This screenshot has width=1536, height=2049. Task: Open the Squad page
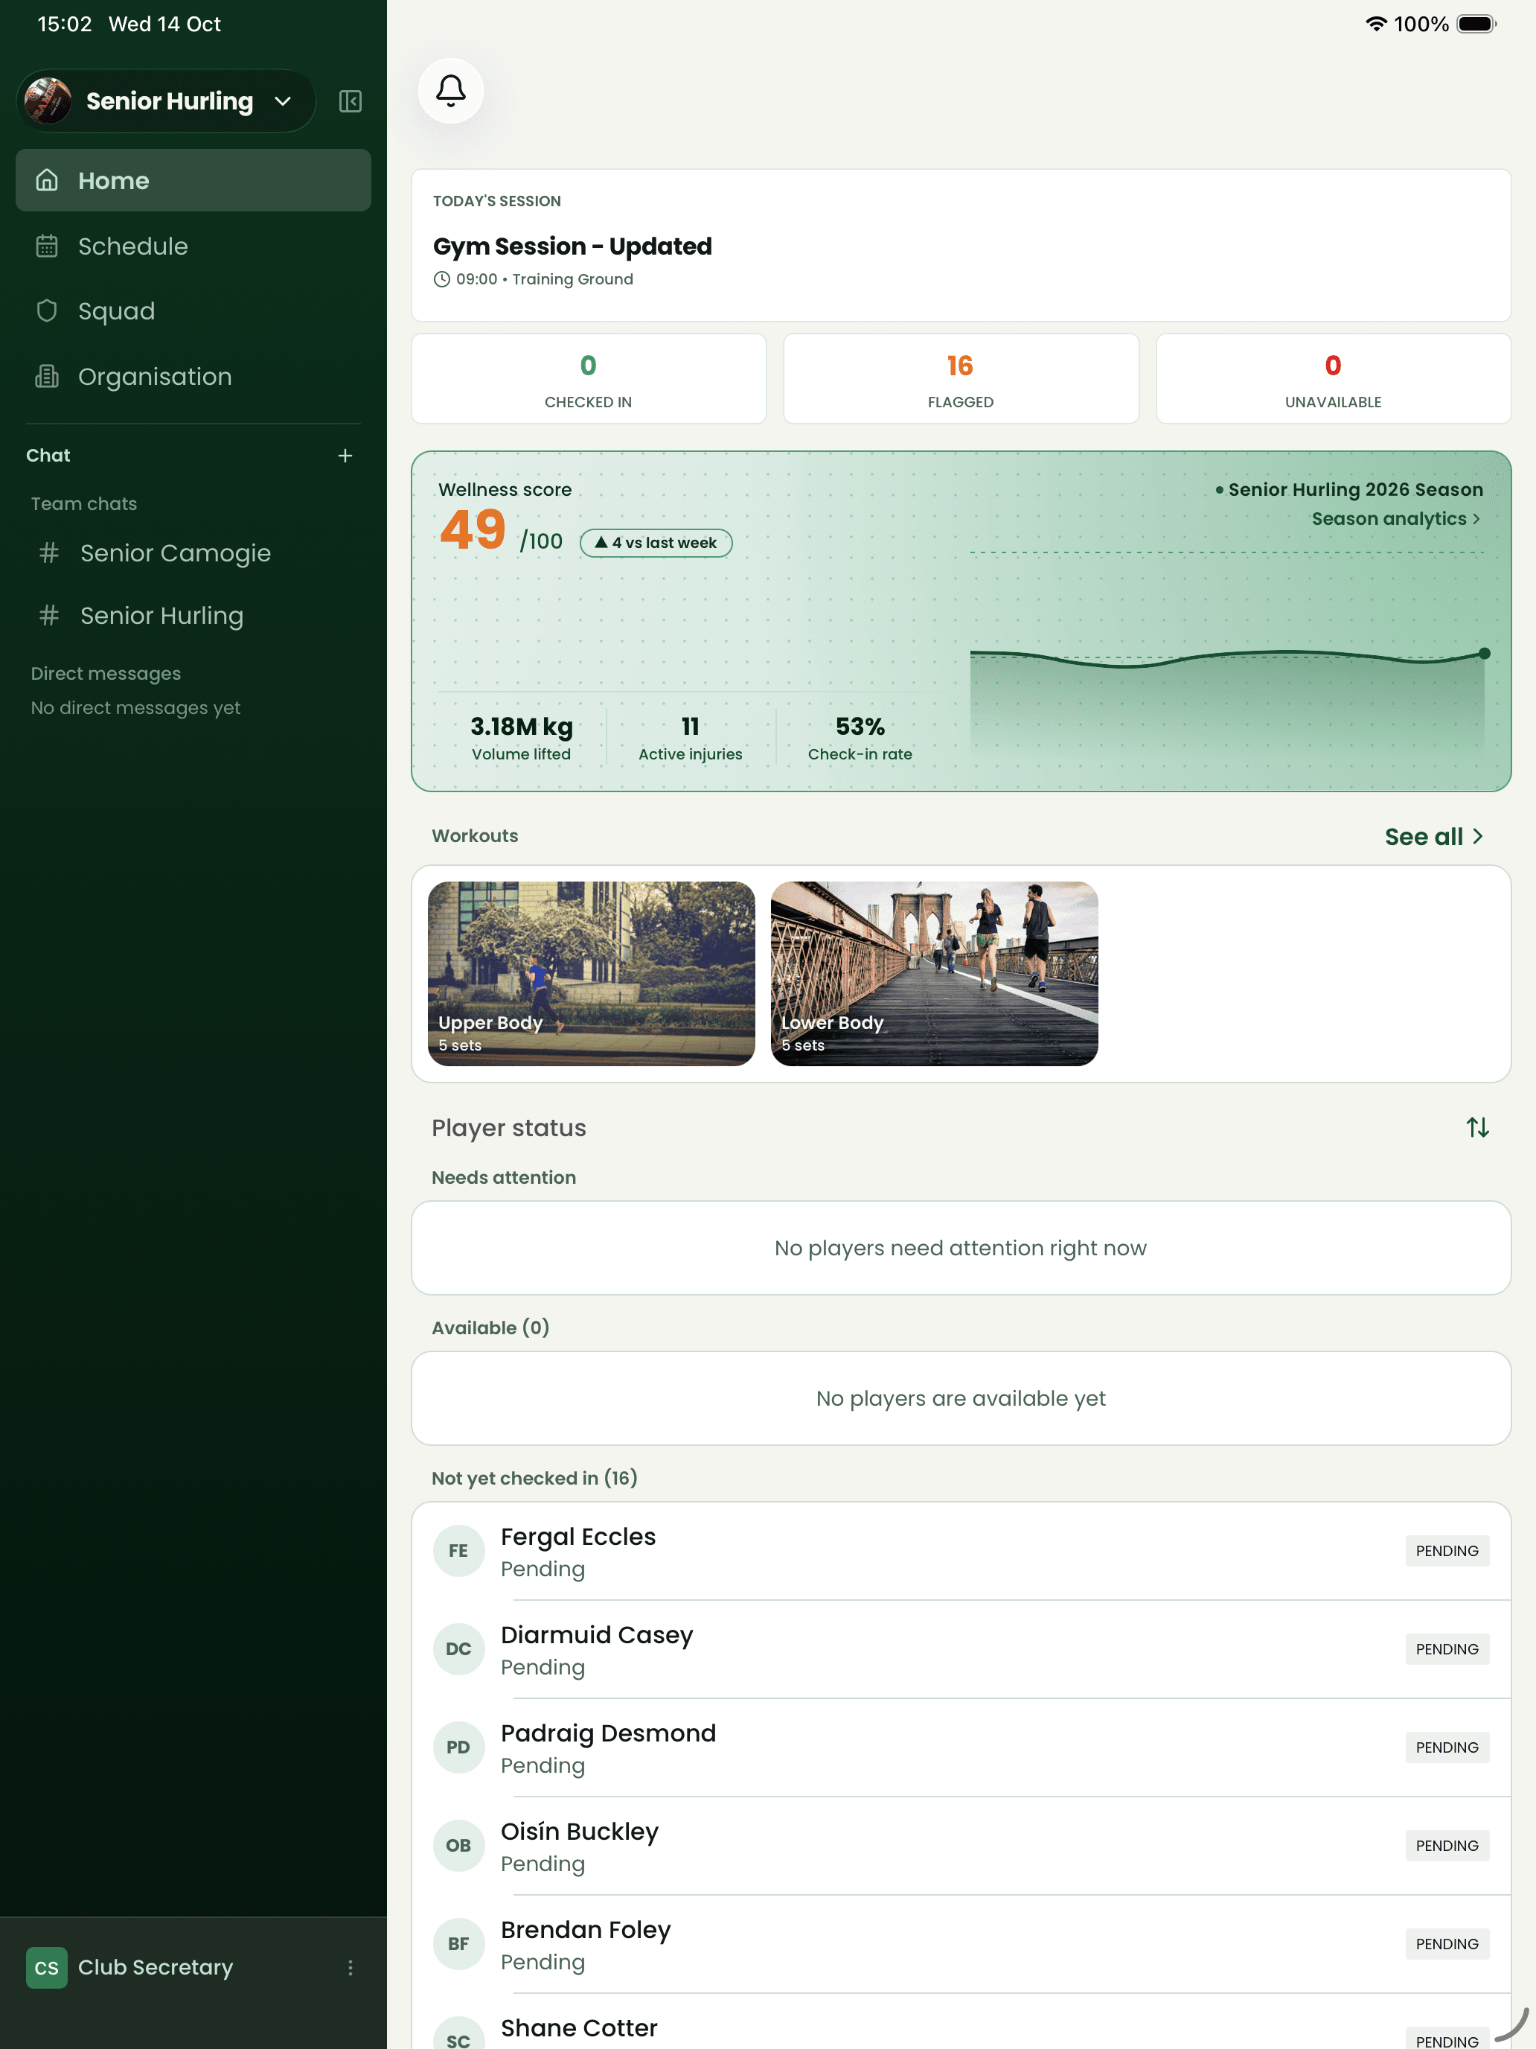pos(193,311)
